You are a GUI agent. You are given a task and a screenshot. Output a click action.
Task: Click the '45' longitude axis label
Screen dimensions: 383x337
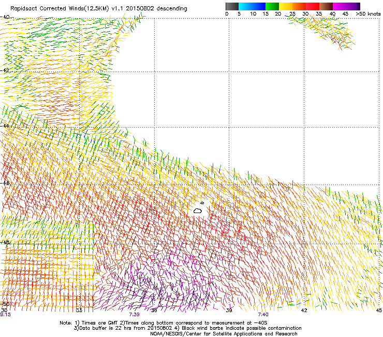point(379,311)
